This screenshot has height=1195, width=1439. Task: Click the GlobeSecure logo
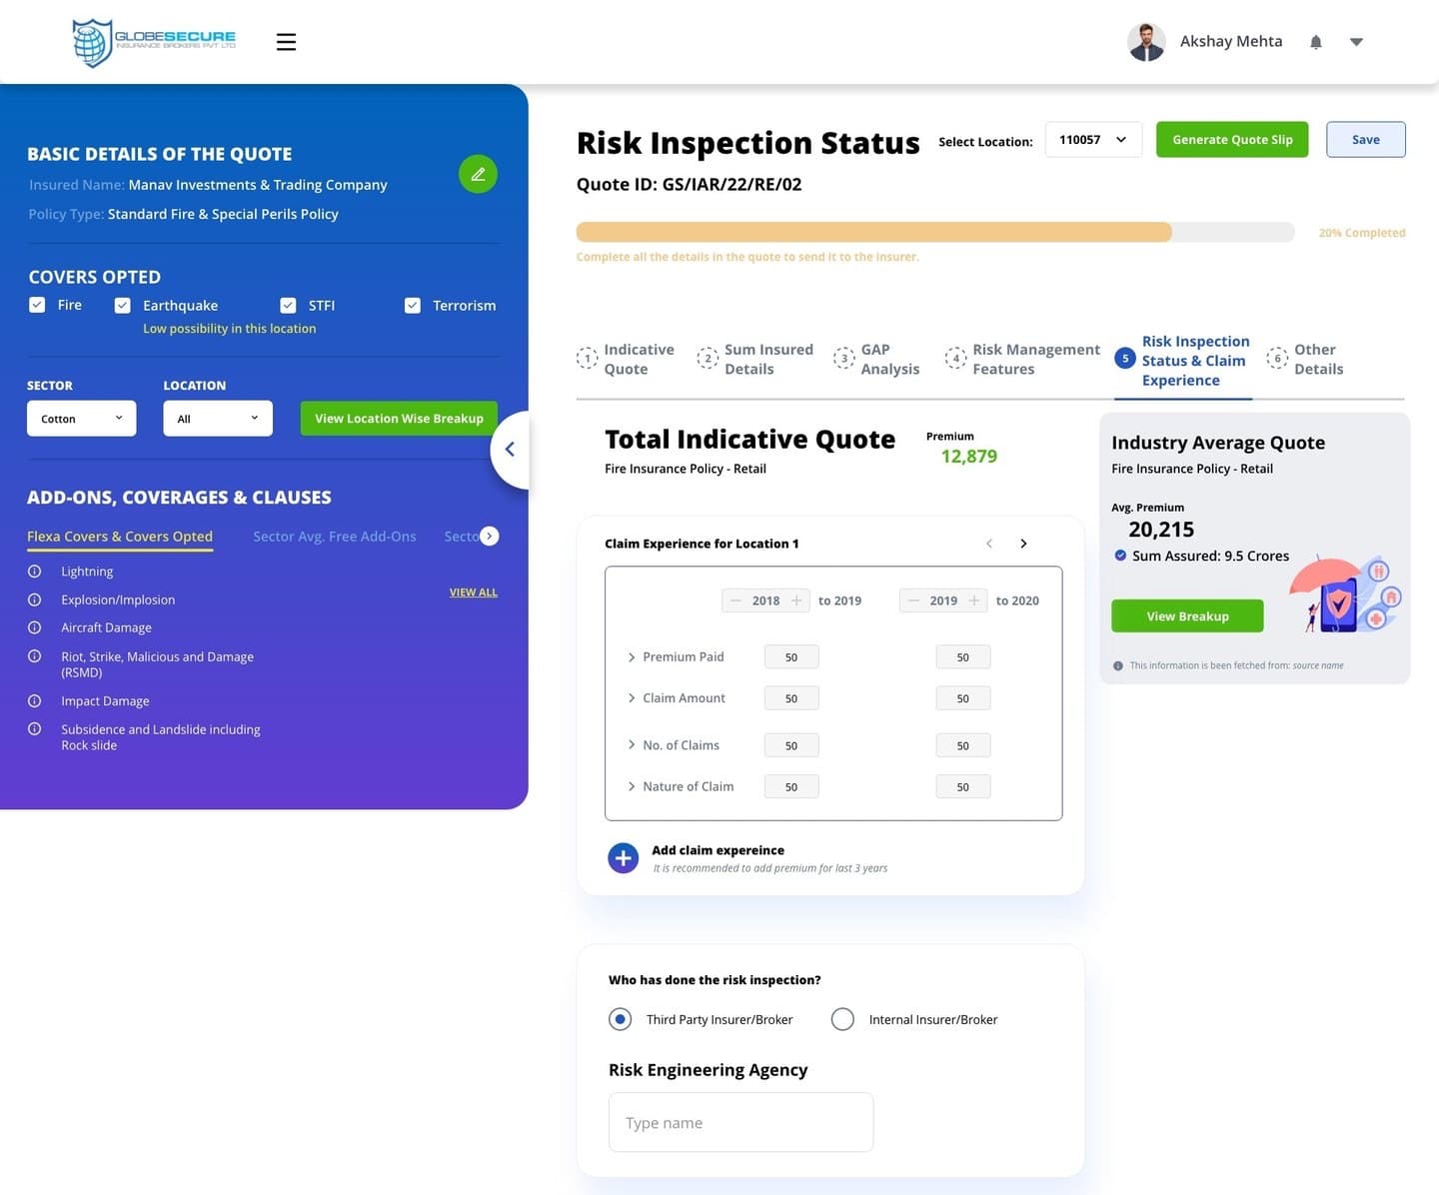pos(154,42)
